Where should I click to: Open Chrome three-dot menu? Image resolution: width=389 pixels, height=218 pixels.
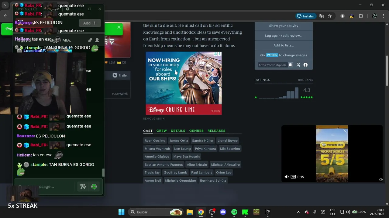coord(383,16)
